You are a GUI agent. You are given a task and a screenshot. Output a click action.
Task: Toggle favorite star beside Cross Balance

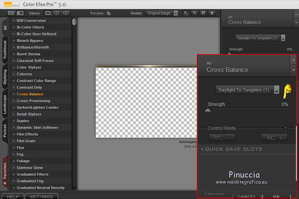14,94
